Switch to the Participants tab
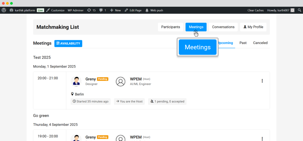Viewport: 303px width, 141px height. (171, 27)
